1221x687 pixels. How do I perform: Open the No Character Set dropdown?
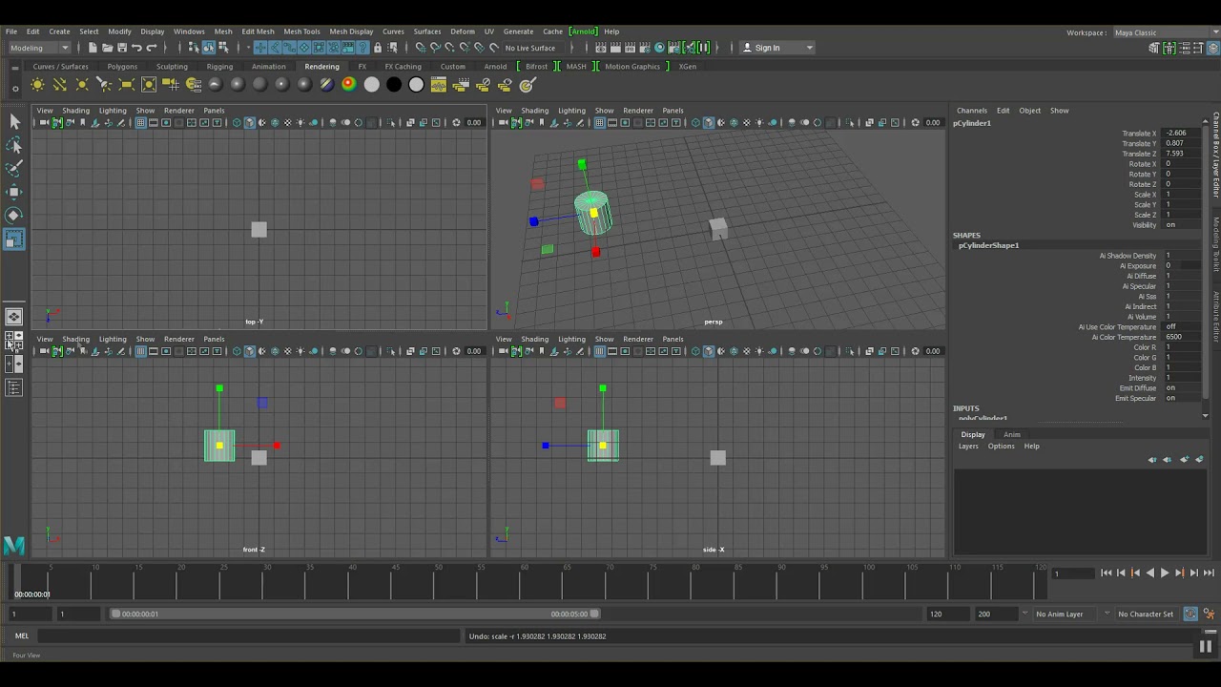point(1145,614)
